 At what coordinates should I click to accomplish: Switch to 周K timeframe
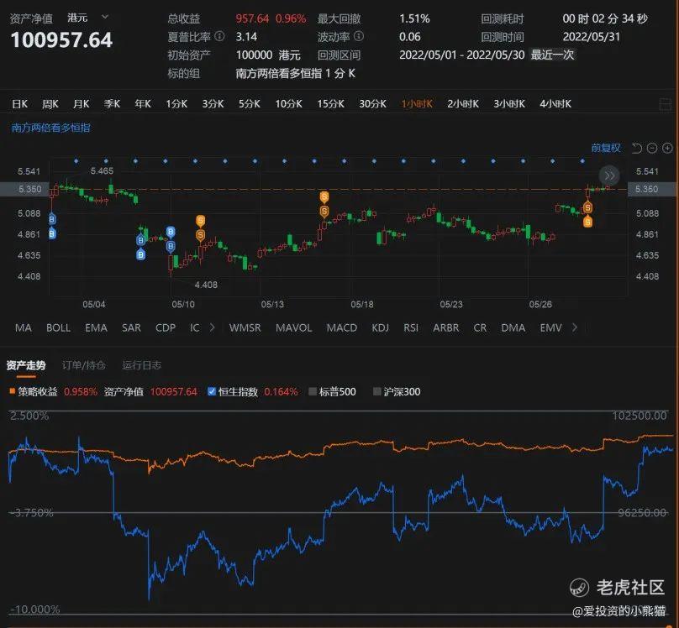50,104
